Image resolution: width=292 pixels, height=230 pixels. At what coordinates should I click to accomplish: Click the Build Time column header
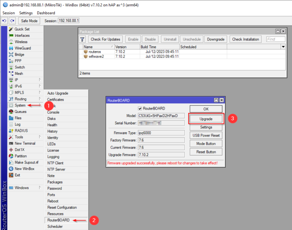[160, 47]
